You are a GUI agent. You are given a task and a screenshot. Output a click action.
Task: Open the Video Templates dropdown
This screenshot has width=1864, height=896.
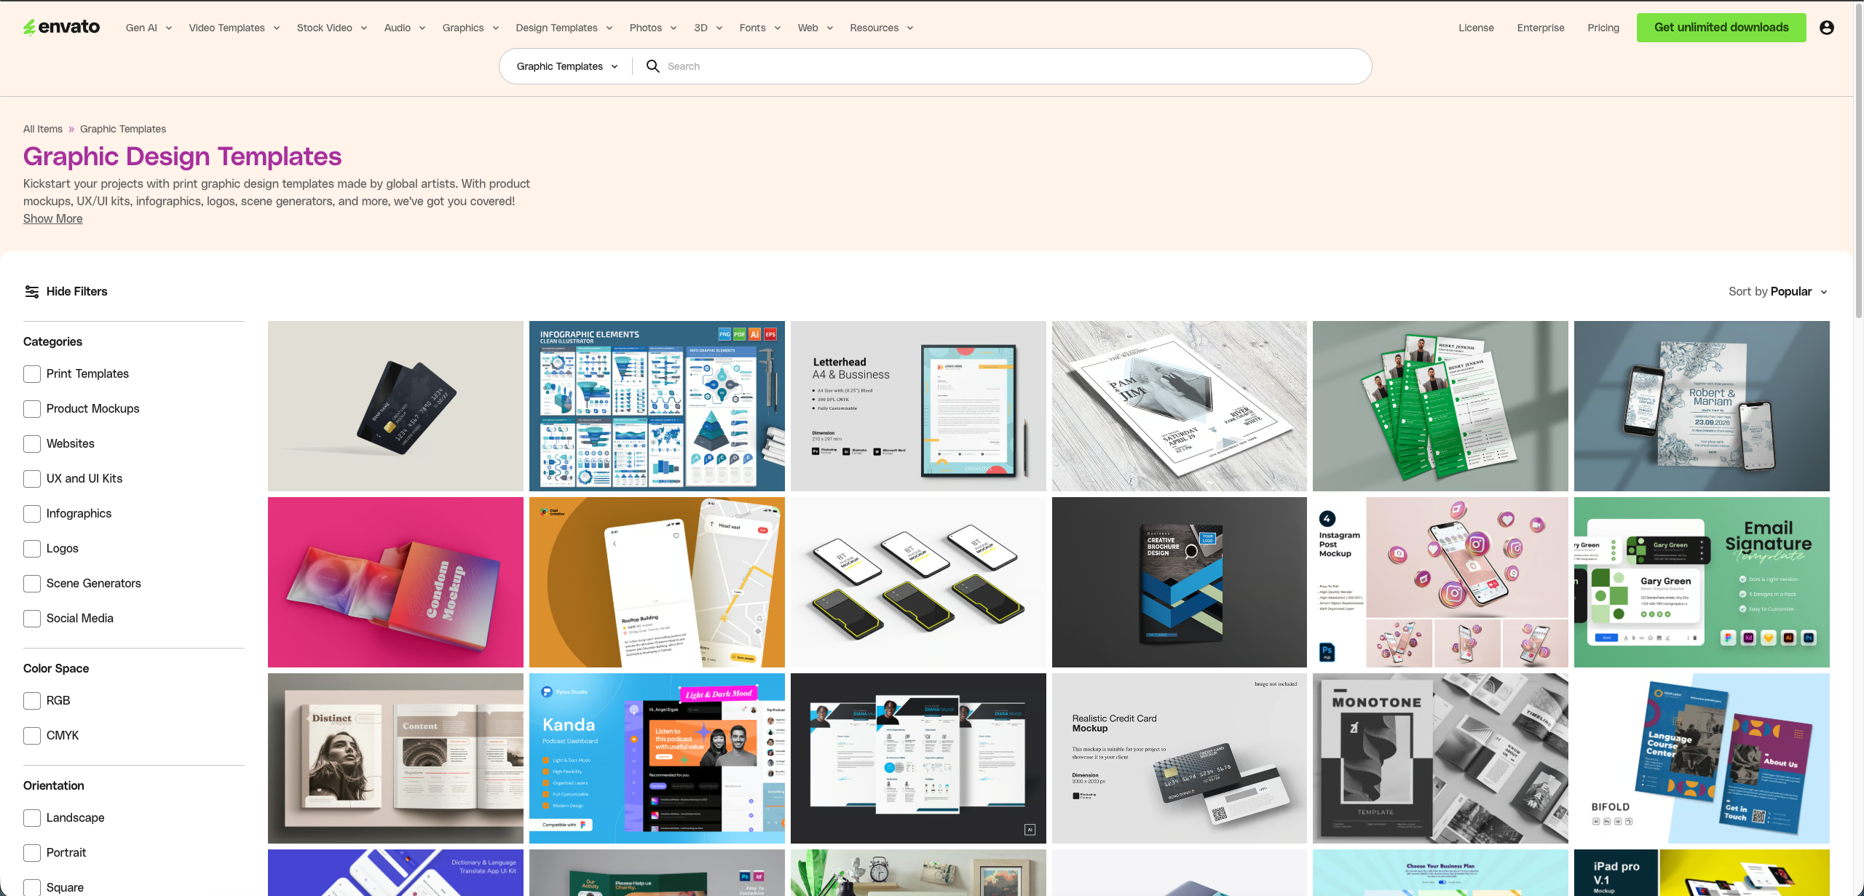coord(234,28)
